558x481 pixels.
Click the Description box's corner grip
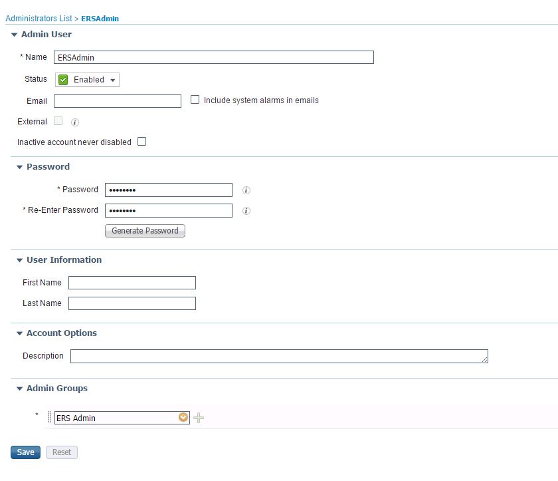(x=485, y=360)
